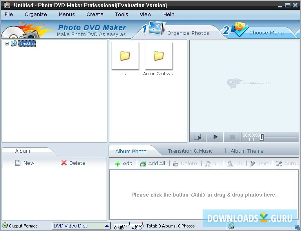Click the Output Format disc icon
The width and height of the screenshot is (301, 231).
(5, 226)
